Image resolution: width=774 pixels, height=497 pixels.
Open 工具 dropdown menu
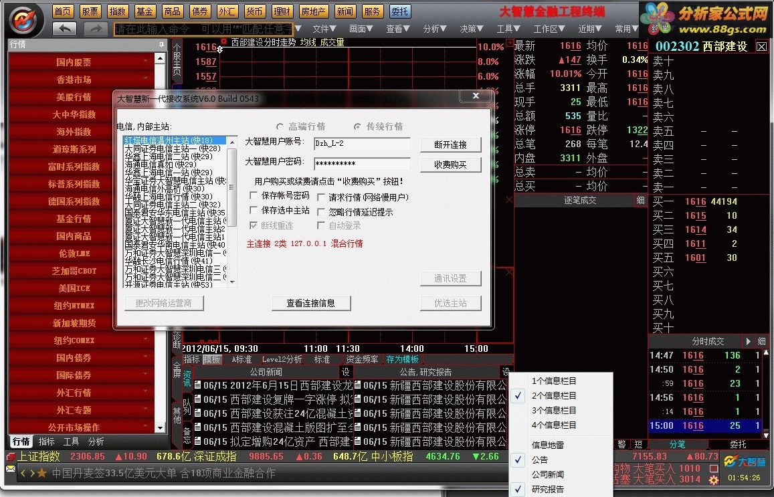[508, 29]
